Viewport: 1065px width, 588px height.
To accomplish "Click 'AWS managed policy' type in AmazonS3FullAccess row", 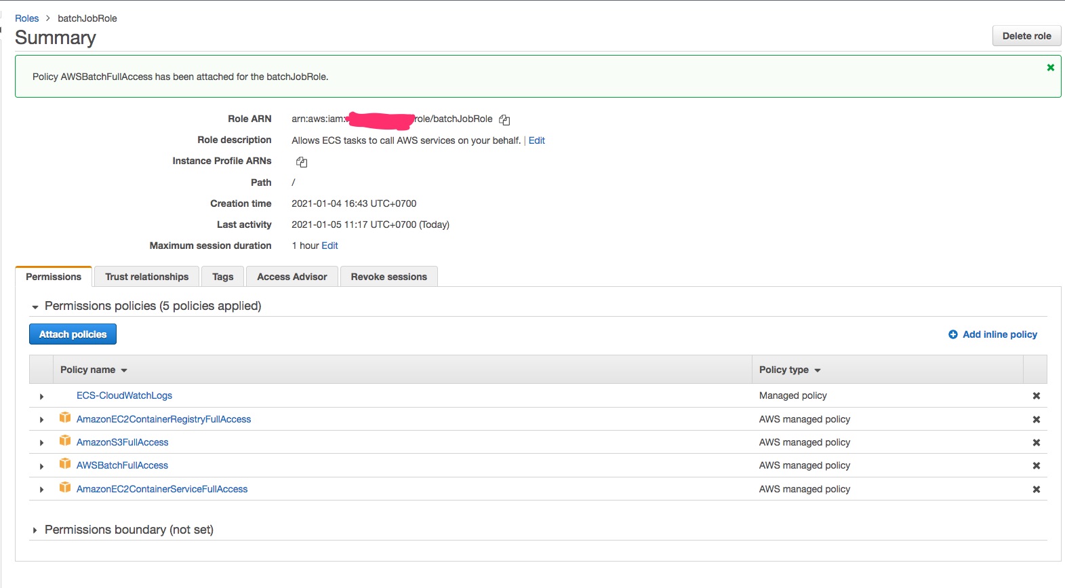I will (x=805, y=442).
